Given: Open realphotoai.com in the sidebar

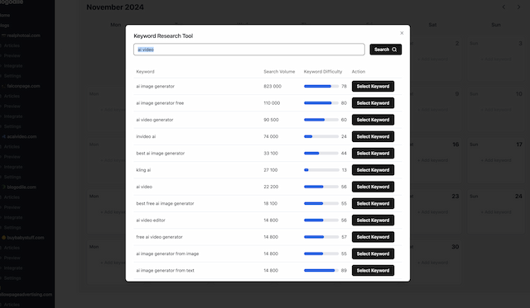Looking at the screenshot, I should tap(23, 36).
